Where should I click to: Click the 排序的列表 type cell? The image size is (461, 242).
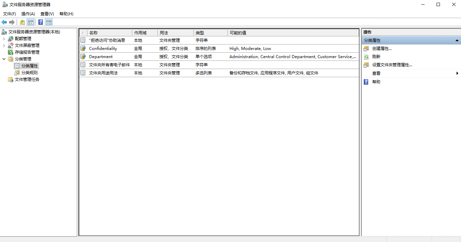click(x=206, y=49)
